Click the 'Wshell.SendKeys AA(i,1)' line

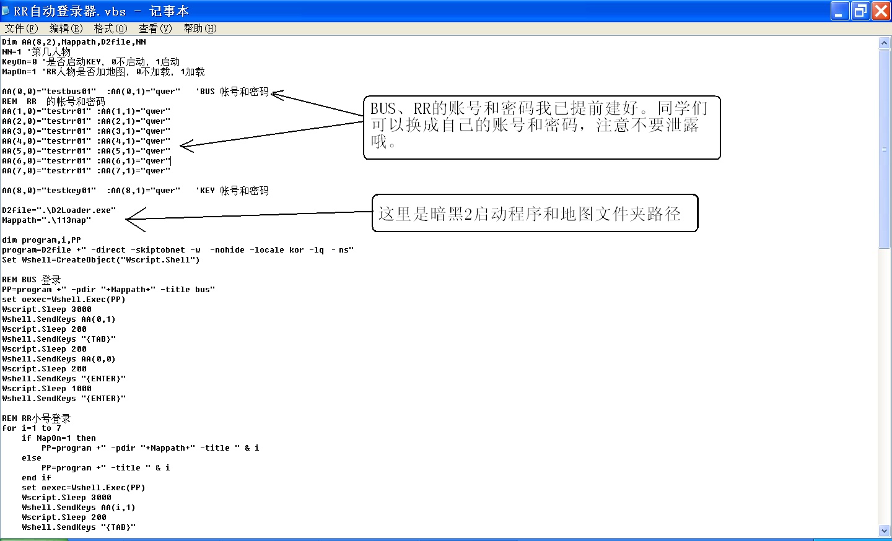79,508
